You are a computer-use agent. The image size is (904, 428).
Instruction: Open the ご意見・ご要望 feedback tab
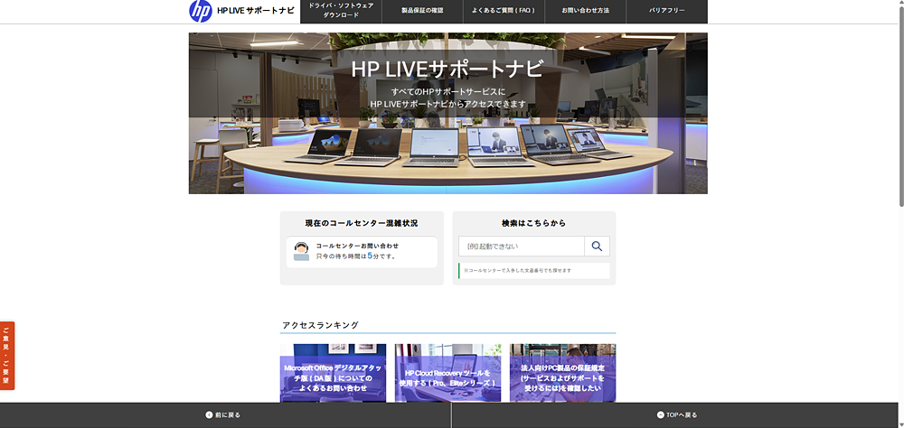click(x=7, y=356)
